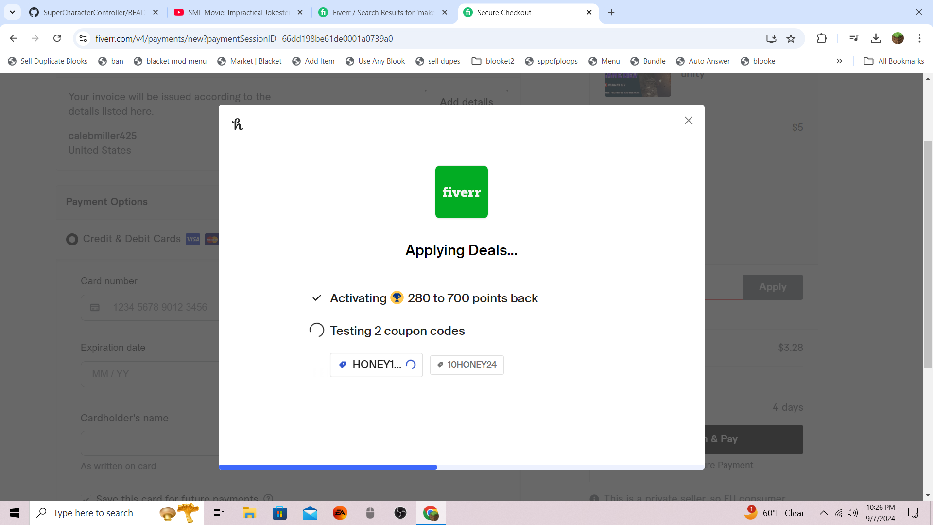Image resolution: width=933 pixels, height=525 pixels.
Task: Click the bookmark star icon
Action: [x=791, y=38]
